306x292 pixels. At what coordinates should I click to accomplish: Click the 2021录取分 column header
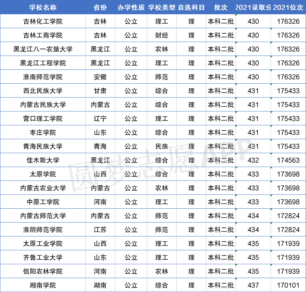click(x=253, y=7)
